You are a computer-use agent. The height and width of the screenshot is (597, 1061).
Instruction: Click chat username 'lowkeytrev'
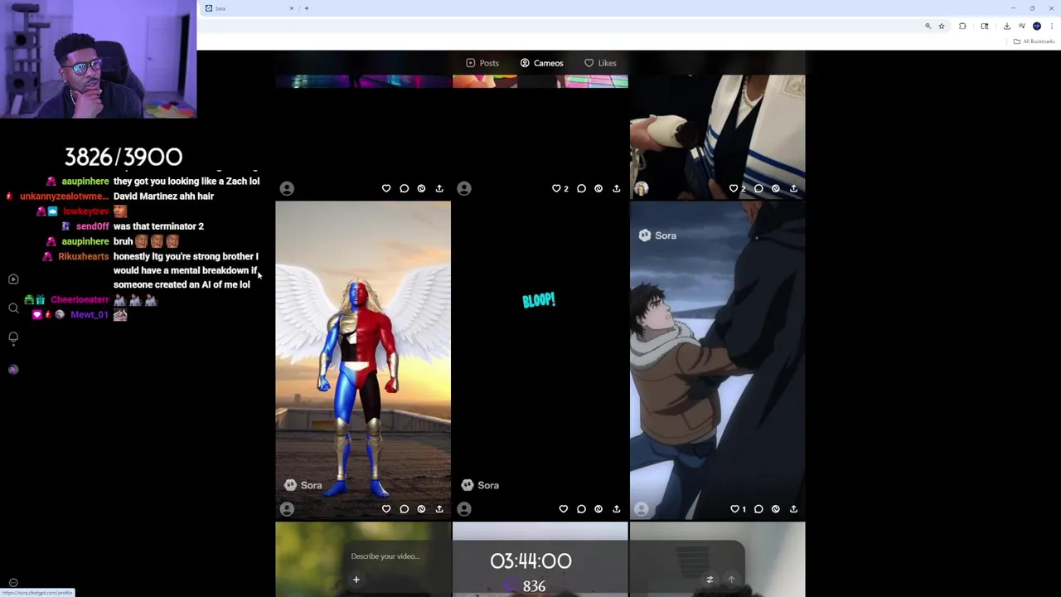(x=86, y=211)
